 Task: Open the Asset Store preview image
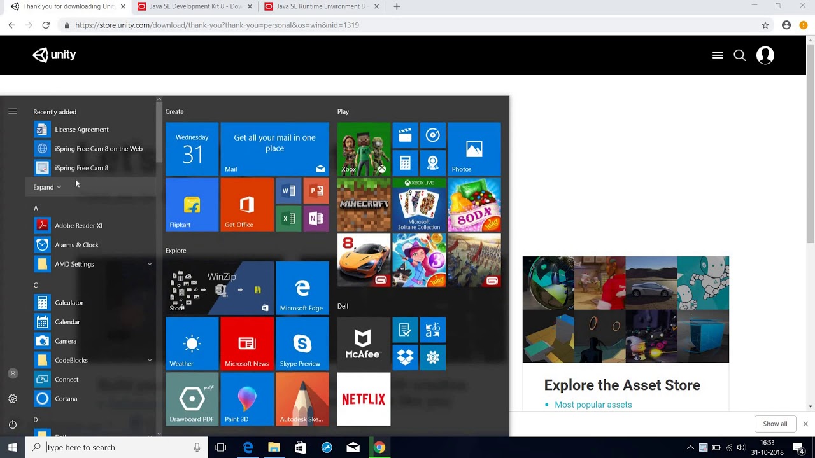pyautogui.click(x=626, y=310)
